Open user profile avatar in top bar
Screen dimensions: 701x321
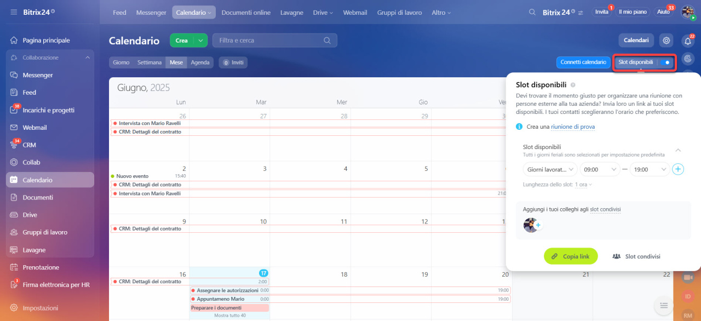688,12
